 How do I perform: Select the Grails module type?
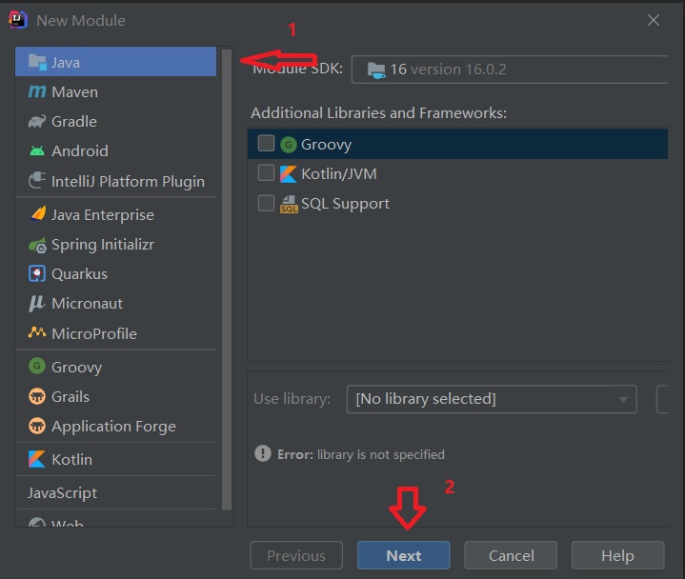click(x=70, y=397)
